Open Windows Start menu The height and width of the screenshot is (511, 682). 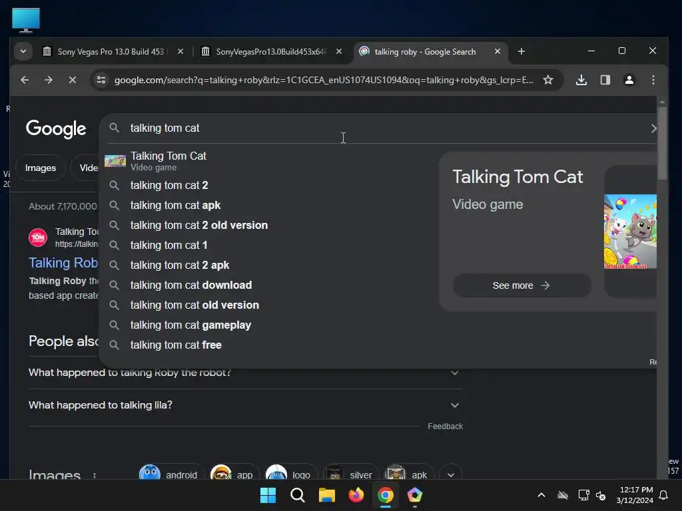(x=268, y=495)
